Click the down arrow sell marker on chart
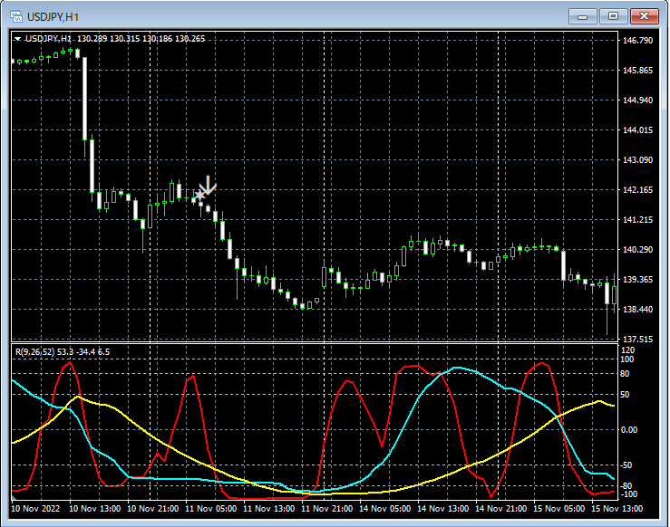670x527 pixels. pyautogui.click(x=209, y=186)
